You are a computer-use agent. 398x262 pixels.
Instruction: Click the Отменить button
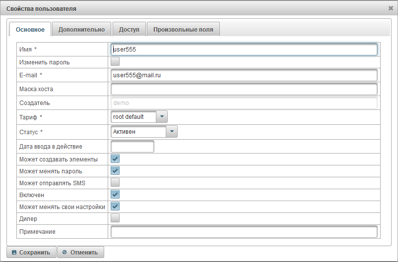click(80, 253)
